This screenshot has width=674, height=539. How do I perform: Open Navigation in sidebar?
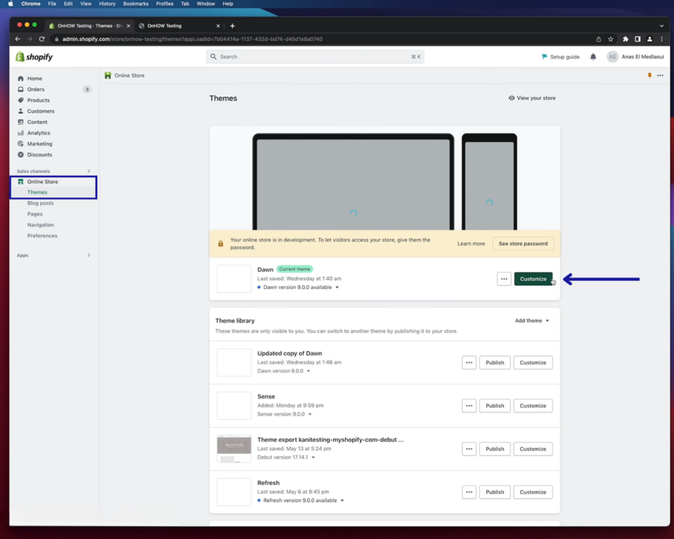(40, 225)
